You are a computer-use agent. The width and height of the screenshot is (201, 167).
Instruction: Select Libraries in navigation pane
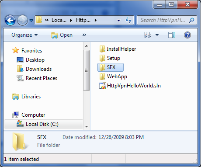31,97
